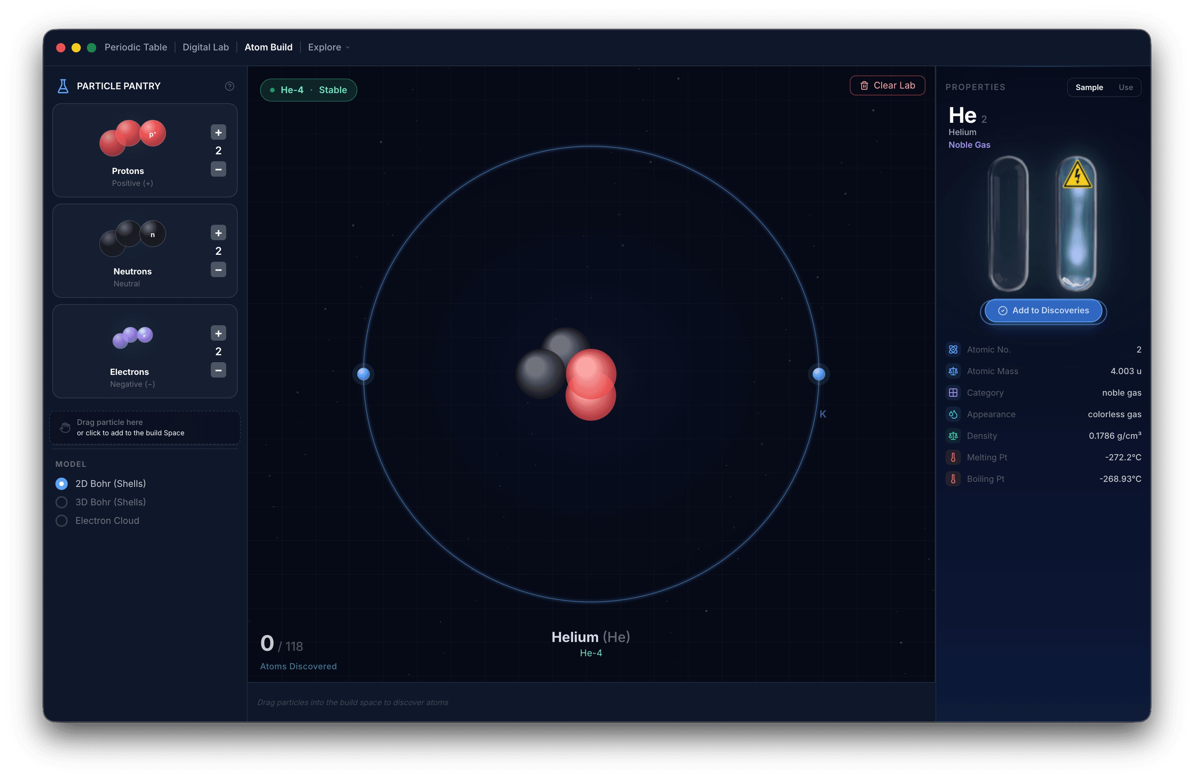Remove an electron with minus button
The image size is (1194, 779).
218,370
